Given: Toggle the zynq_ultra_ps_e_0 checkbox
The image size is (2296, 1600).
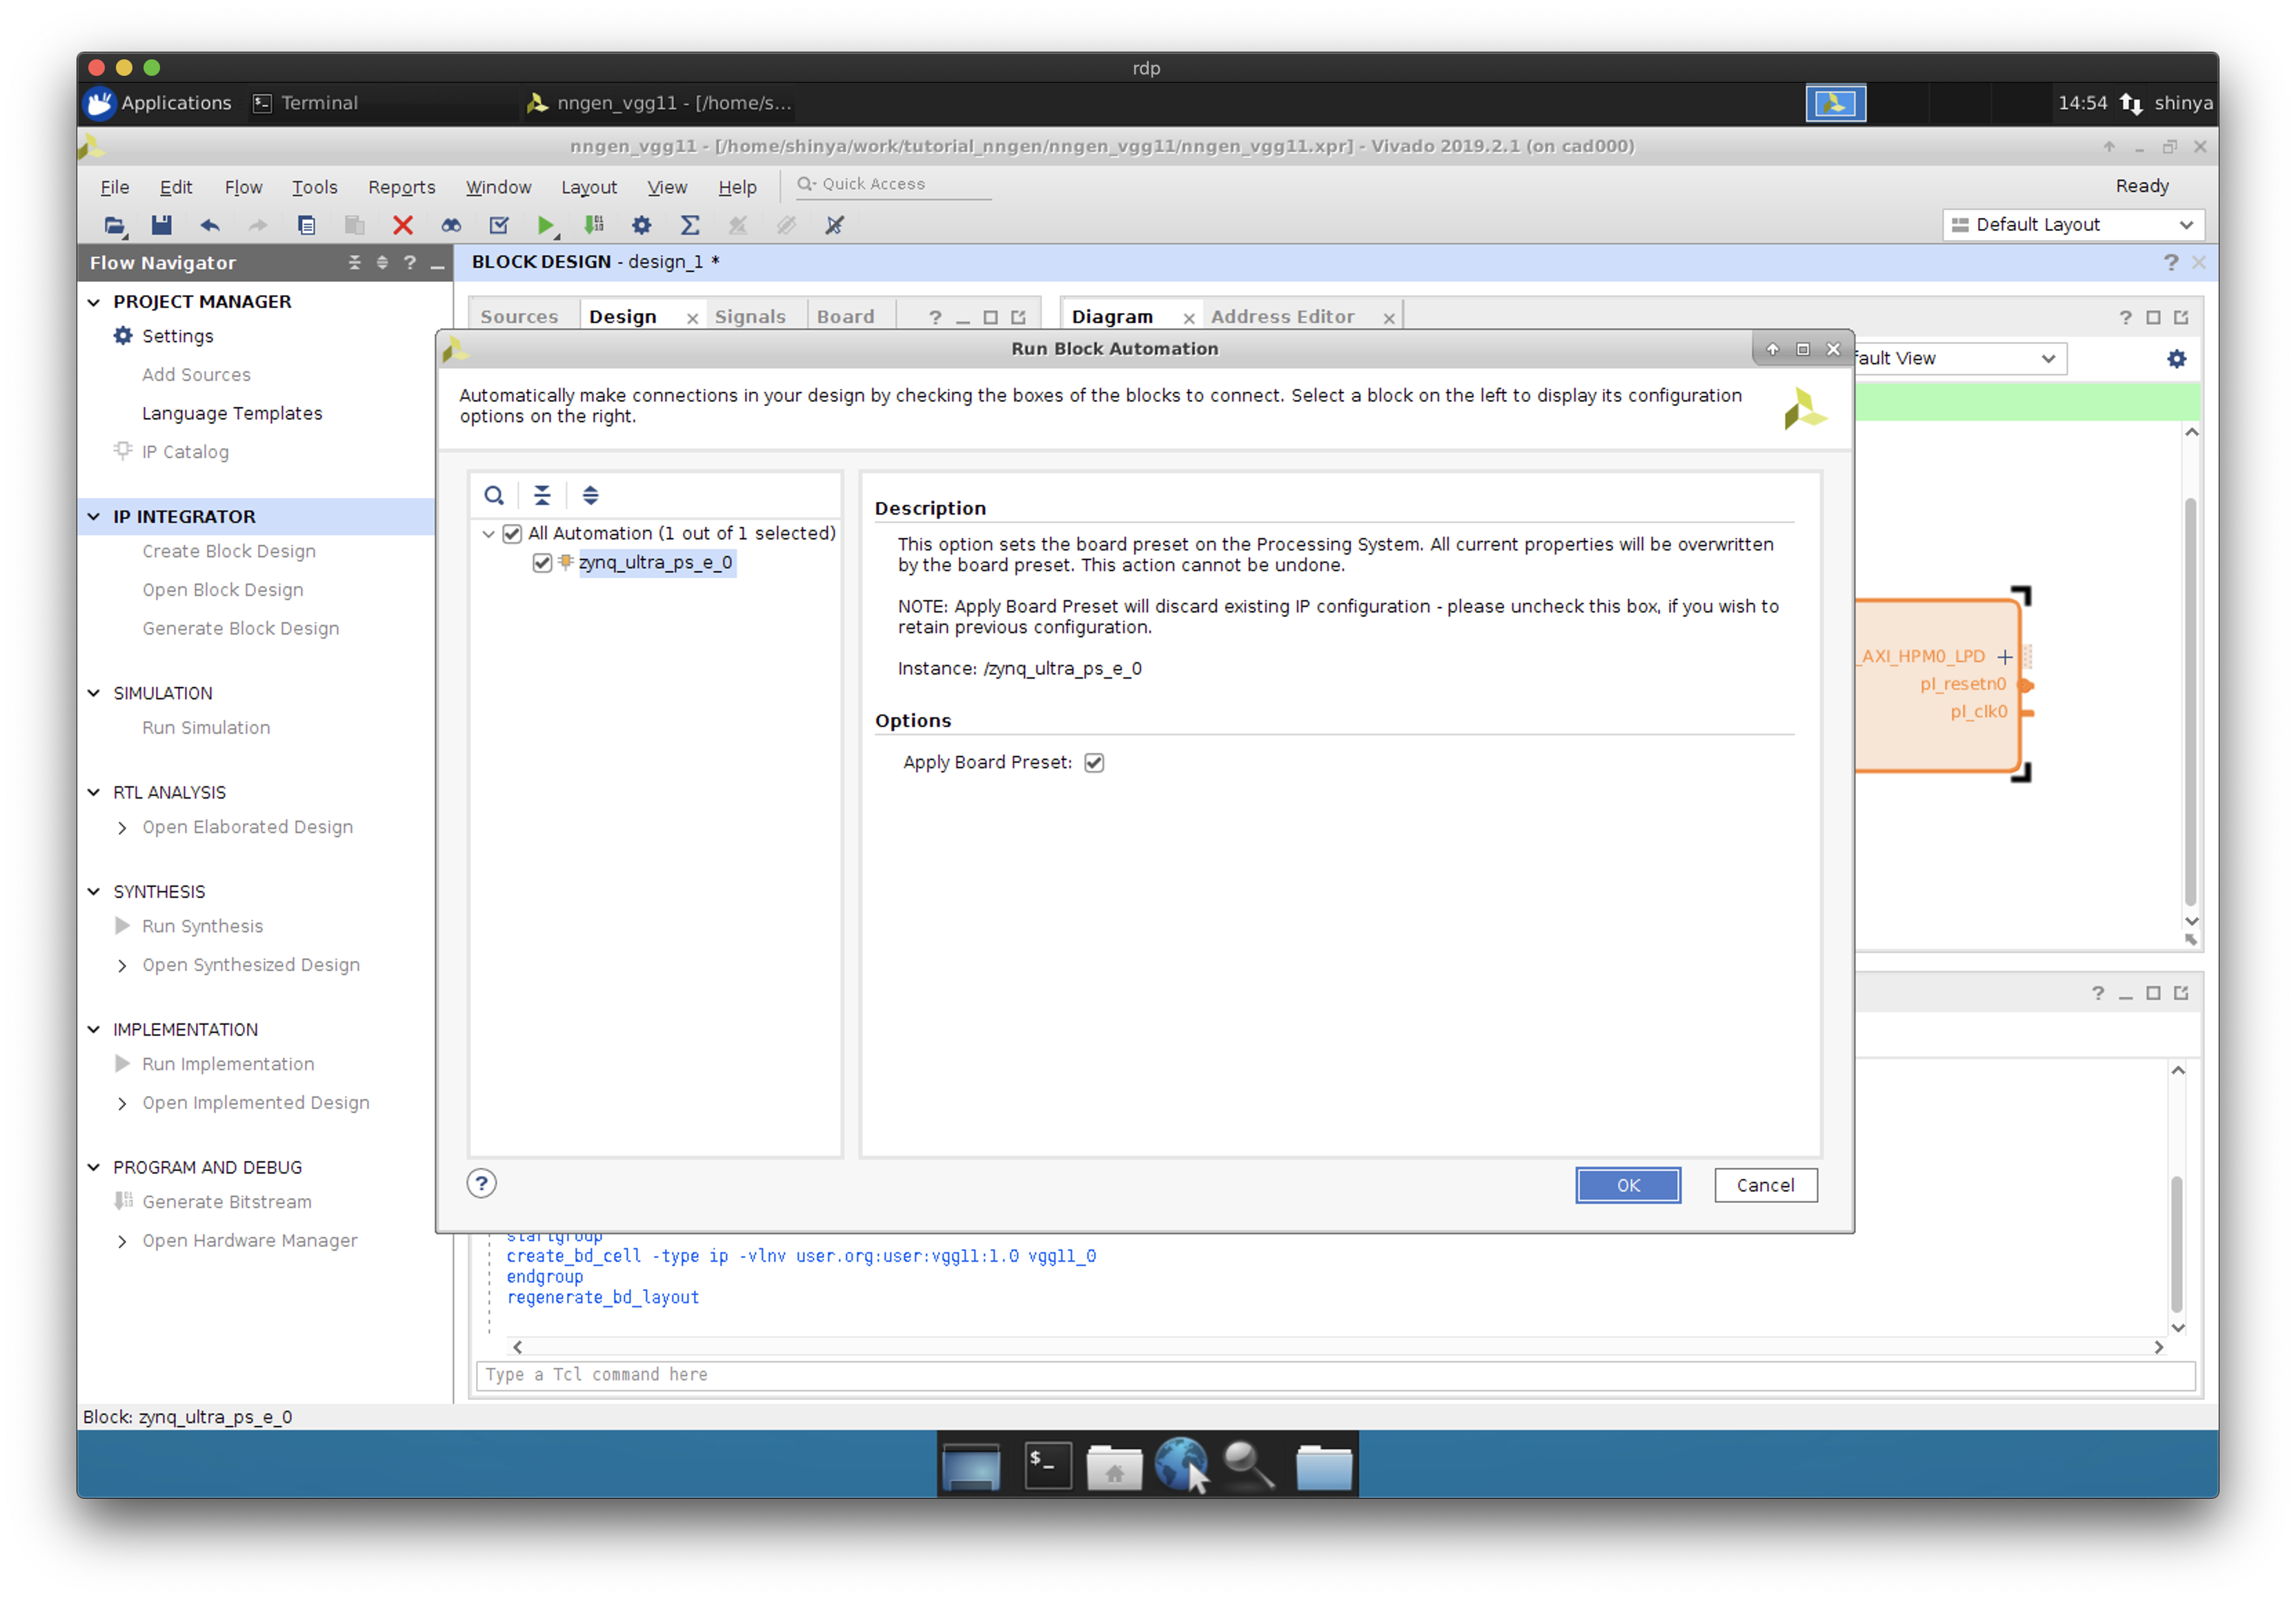Looking at the screenshot, I should [542, 563].
